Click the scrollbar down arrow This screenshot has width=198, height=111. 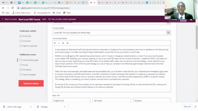[x=197, y=101]
